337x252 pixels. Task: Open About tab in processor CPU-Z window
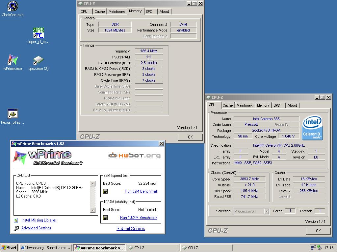click(292, 105)
